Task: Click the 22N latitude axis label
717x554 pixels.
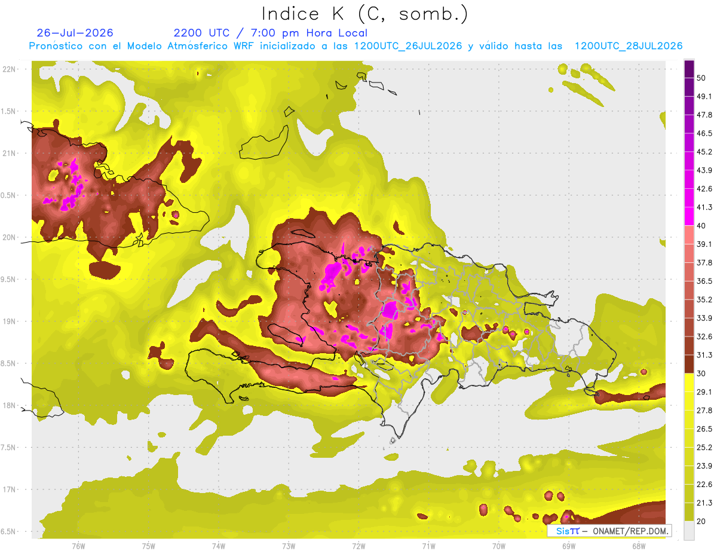Action: (10, 69)
